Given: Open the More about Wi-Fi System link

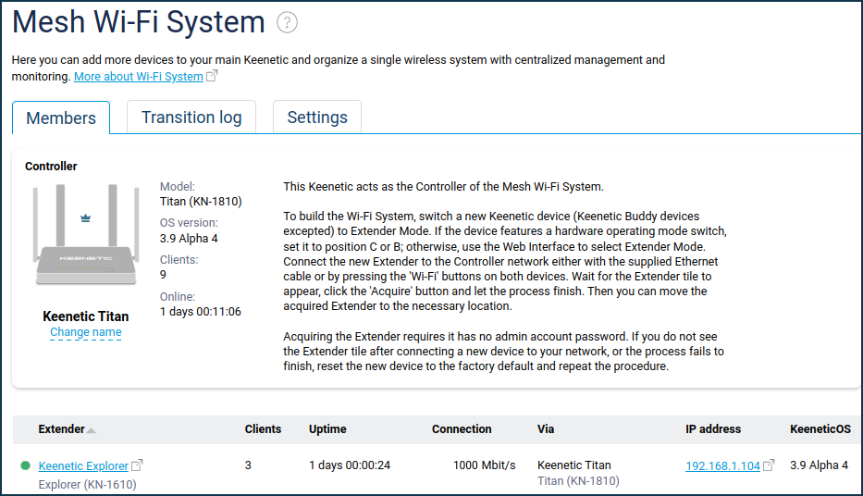Looking at the screenshot, I should click(x=139, y=77).
